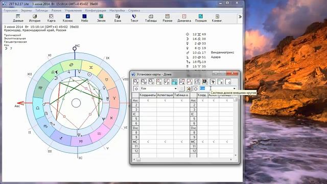Open the Земля earth view icon
Image resolution: width=327 pixels, height=184 pixels.
101,18
